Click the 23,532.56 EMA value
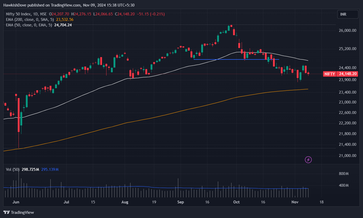Image resolution: width=363 pixels, height=218 pixels. [65, 20]
